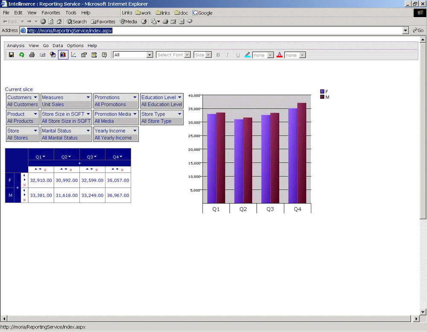
Task: Click the Go button next to the address bar
Action: click(x=418, y=30)
